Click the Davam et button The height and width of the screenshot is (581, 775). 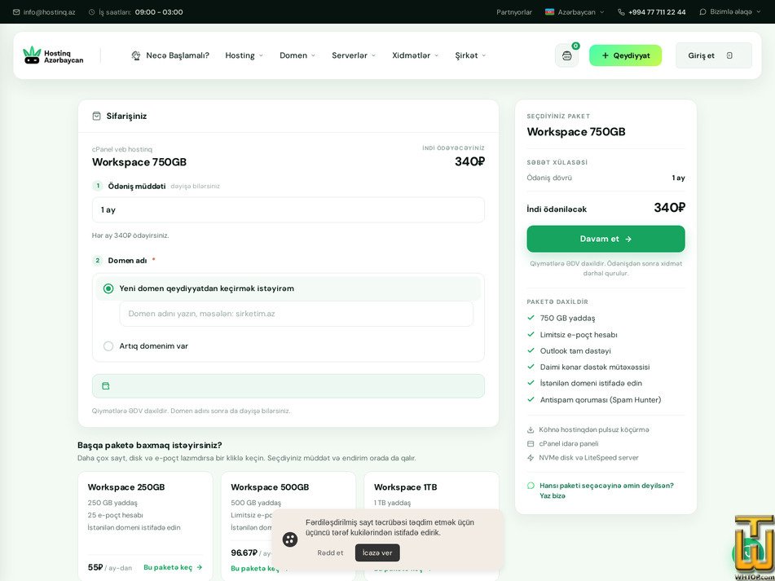606,239
